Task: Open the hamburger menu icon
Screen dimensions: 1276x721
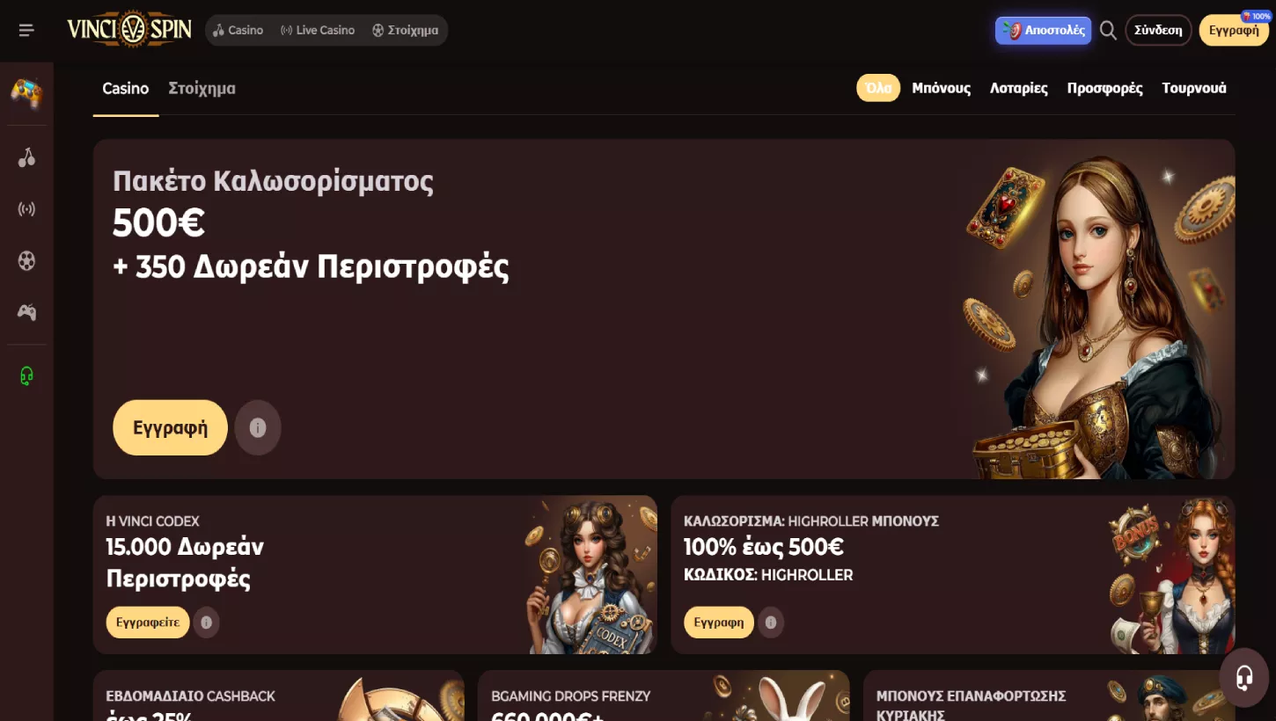Action: [x=26, y=30]
